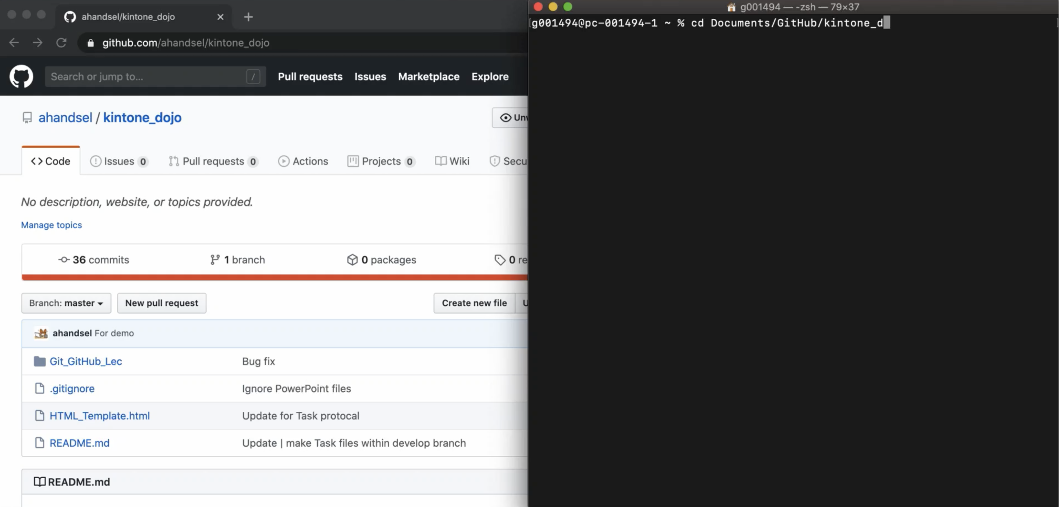Open the Branch: master dropdown
Screen dimensions: 1059x507
[x=66, y=303]
